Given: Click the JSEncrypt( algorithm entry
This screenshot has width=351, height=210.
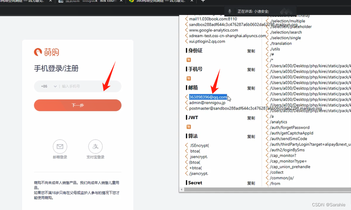Looking at the screenshot, I should tap(200, 145).
